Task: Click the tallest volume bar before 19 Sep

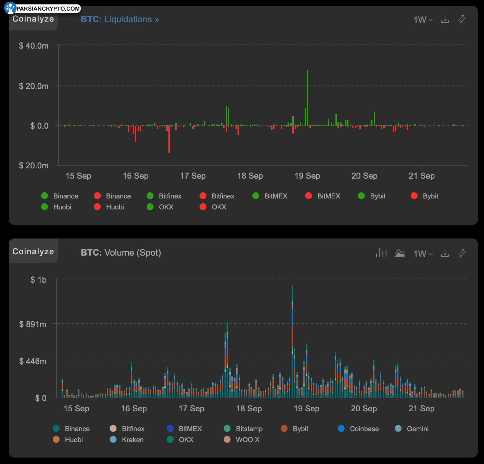Action: coord(292,341)
